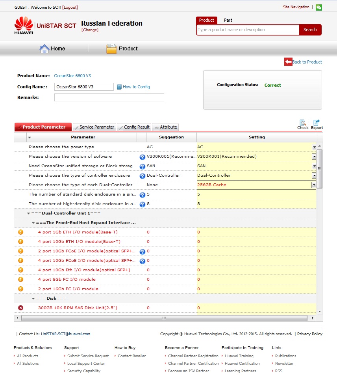Switch to the Product Parameter tab
337x377 pixels.
pos(43,127)
